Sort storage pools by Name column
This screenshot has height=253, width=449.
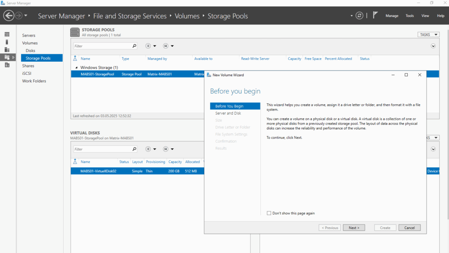coord(86,59)
